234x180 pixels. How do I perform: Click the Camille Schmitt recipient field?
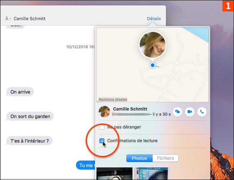coord(30,19)
